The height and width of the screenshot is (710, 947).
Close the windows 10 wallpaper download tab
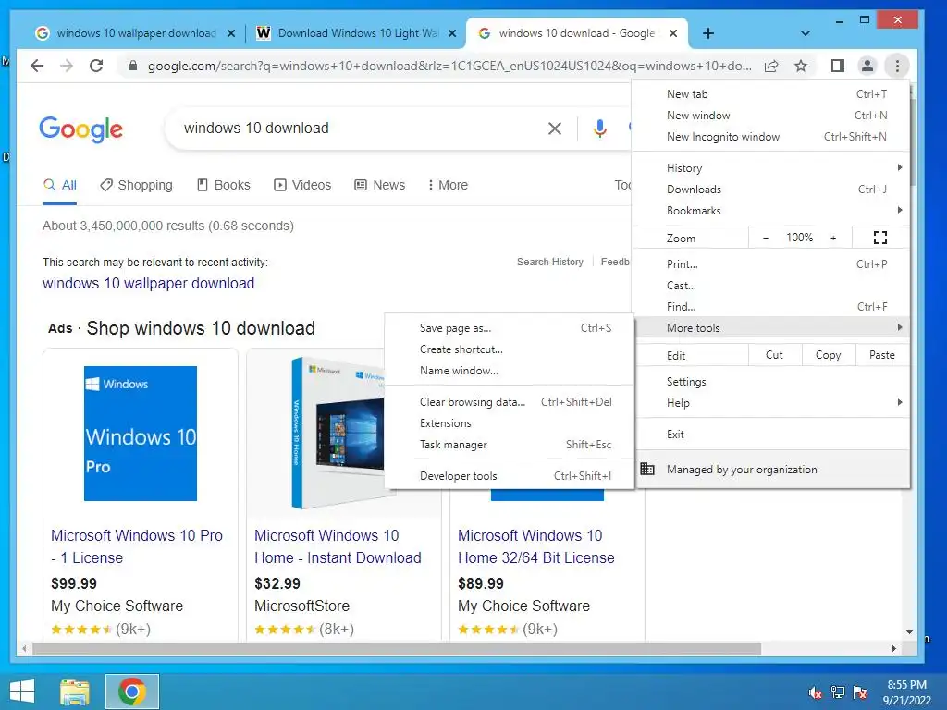pos(230,33)
